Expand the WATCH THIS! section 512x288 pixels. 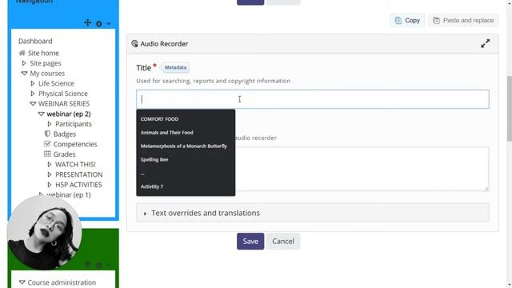coord(50,164)
